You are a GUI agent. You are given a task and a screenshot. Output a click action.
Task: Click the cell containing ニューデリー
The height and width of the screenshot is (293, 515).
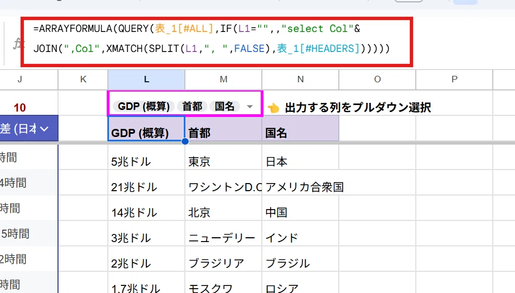223,233
